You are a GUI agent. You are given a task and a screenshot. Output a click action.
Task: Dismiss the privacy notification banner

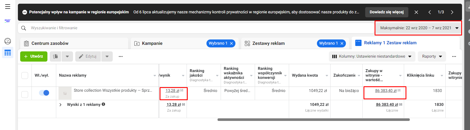pyautogui.click(x=416, y=12)
